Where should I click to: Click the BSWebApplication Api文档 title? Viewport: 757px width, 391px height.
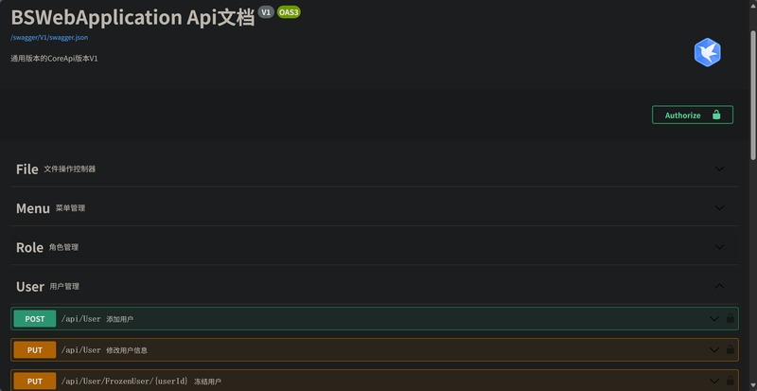pyautogui.click(x=132, y=17)
